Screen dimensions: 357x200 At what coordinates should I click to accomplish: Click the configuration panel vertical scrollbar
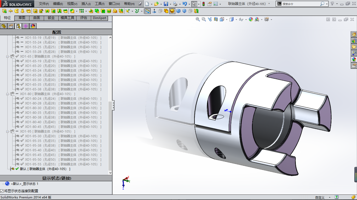[110, 105]
